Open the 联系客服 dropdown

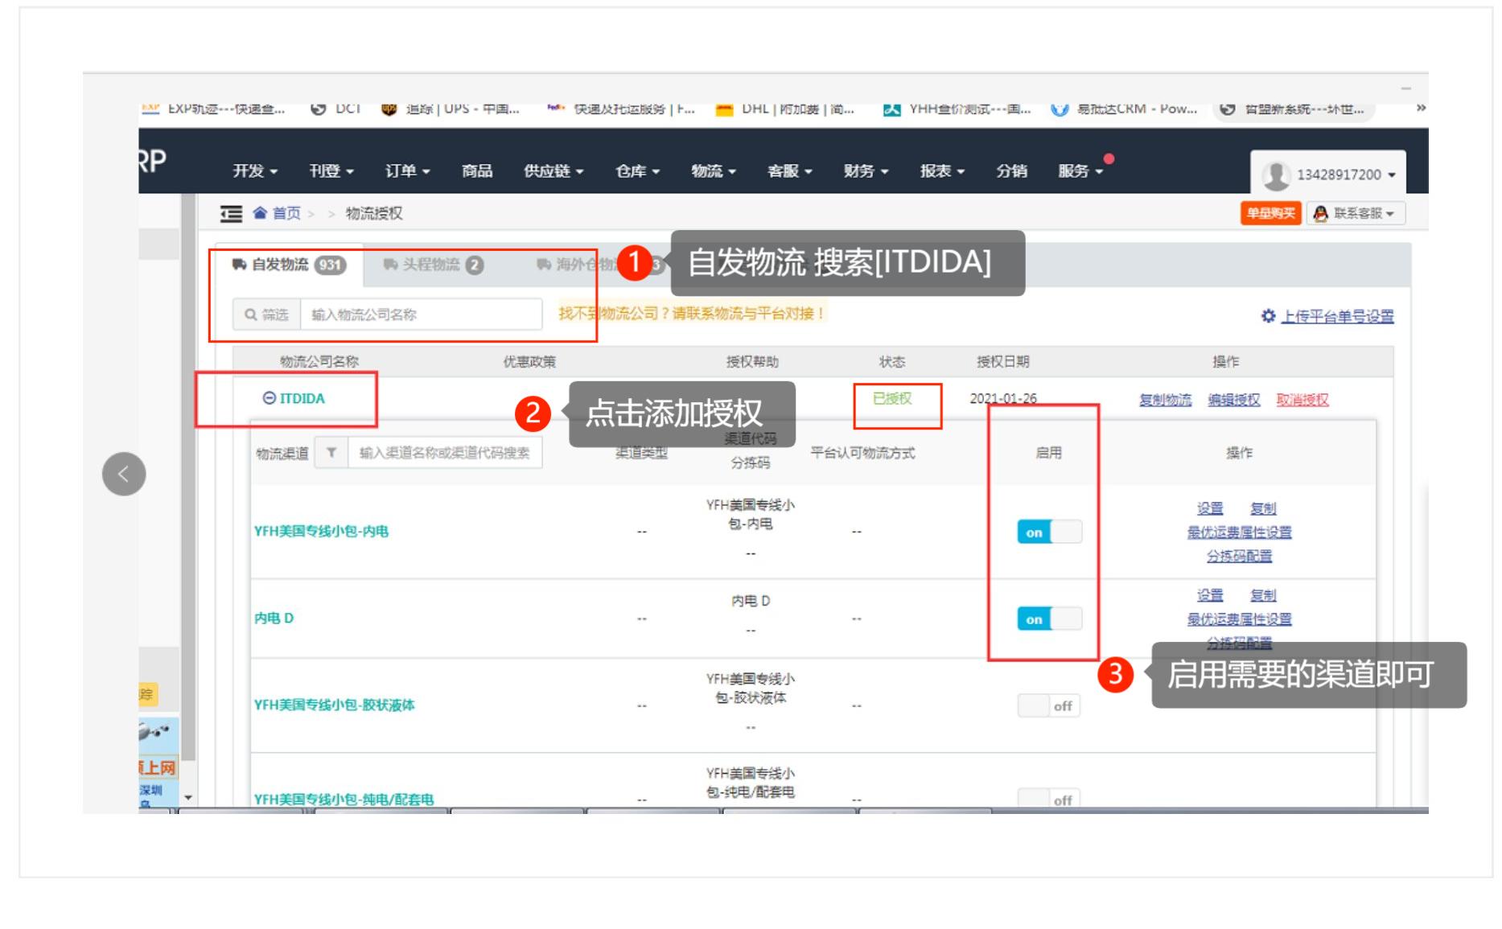pos(1356,213)
